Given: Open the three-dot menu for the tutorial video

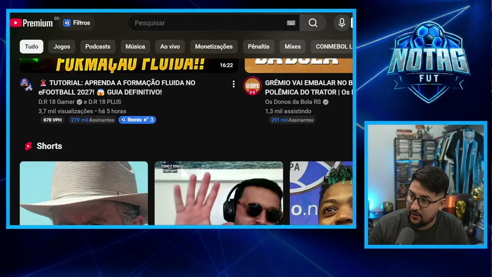Looking at the screenshot, I should (233, 84).
